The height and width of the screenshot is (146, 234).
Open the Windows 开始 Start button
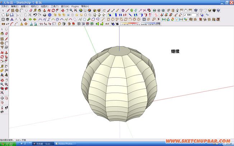click(x=8, y=144)
